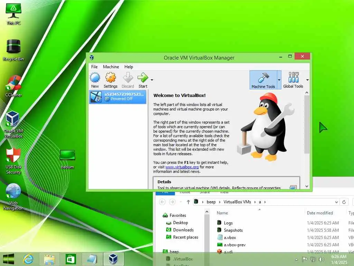Sort files by the Name column
The width and height of the screenshot is (354, 266).
tap(222, 213)
